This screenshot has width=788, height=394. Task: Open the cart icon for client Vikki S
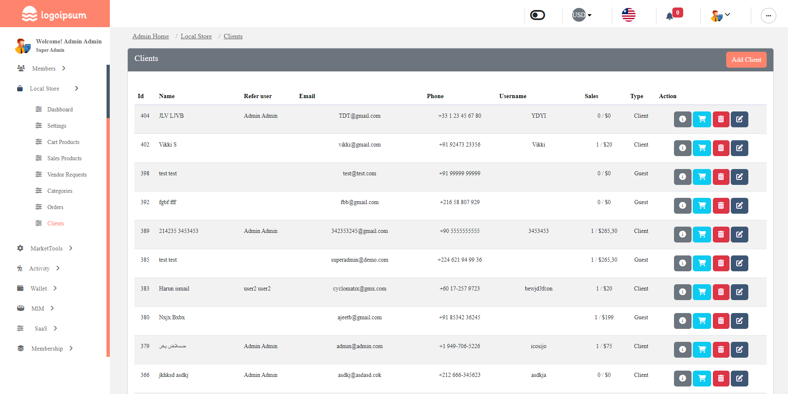[702, 148]
